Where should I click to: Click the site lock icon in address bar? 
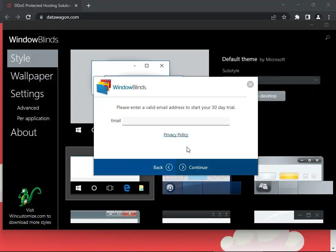point(41,17)
